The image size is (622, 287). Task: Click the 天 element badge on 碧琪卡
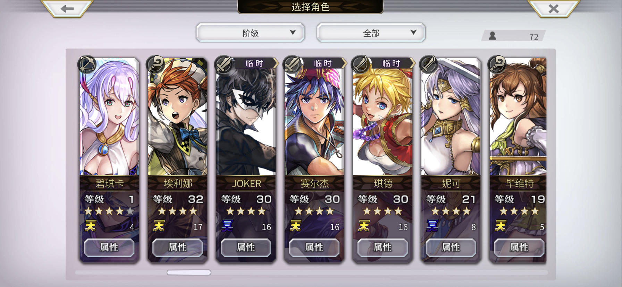90,226
